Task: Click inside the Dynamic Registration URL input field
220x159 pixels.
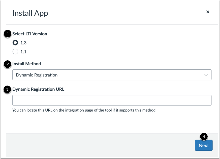Action: tap(112, 100)
